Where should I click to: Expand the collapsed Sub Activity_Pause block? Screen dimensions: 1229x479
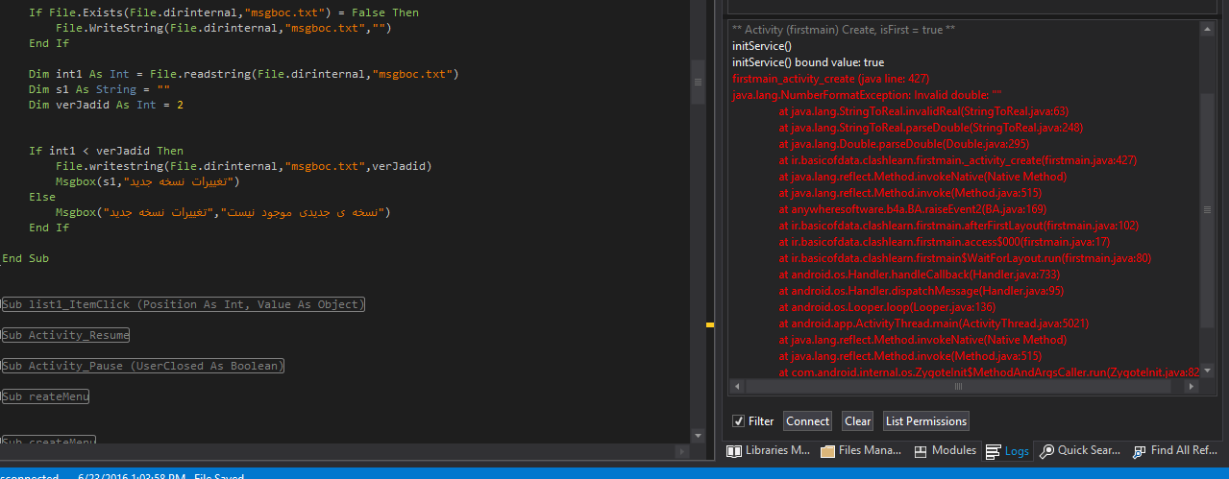coord(143,367)
